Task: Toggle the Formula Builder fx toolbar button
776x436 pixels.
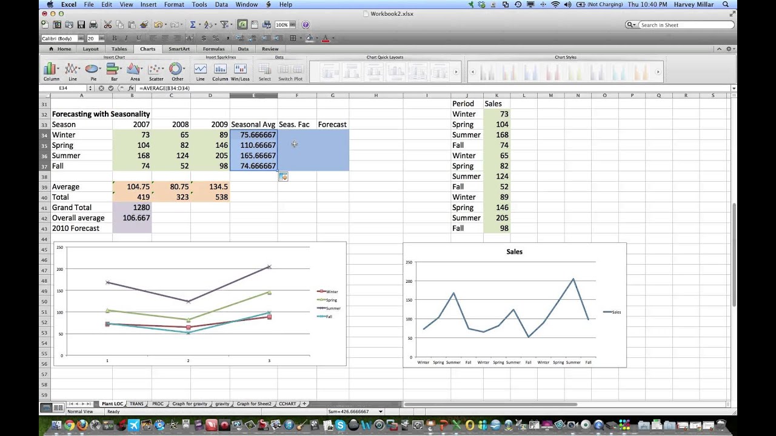Action: [x=242, y=25]
